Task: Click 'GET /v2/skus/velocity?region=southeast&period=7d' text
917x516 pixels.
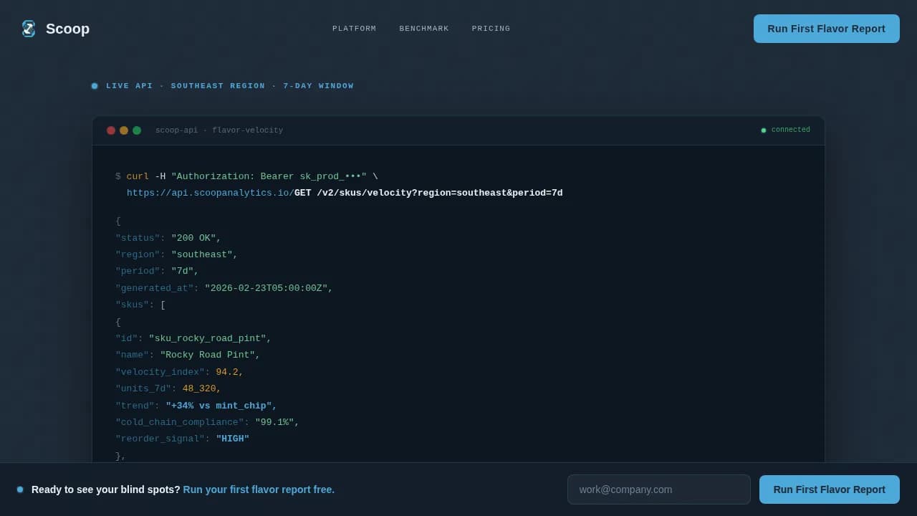Action: coord(428,193)
